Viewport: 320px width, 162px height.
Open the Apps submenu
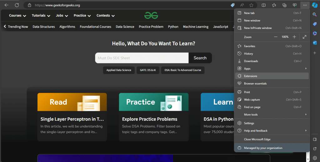tap(272, 69)
